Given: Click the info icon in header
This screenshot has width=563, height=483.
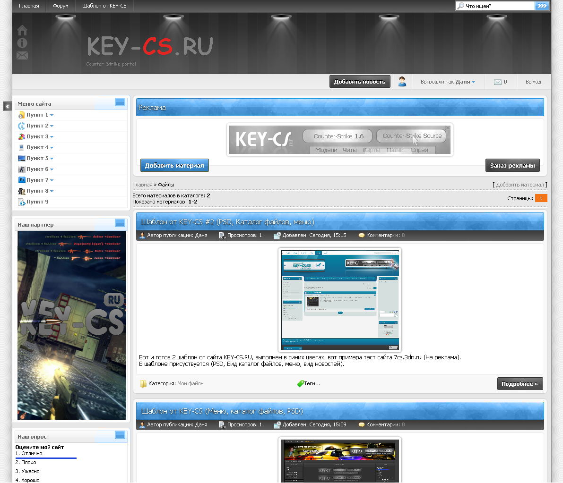Looking at the screenshot, I should (22, 43).
